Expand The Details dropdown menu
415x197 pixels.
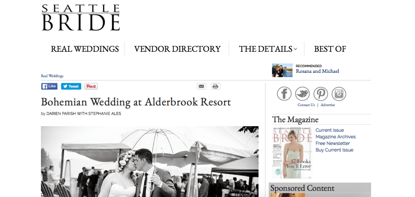[x=268, y=49]
